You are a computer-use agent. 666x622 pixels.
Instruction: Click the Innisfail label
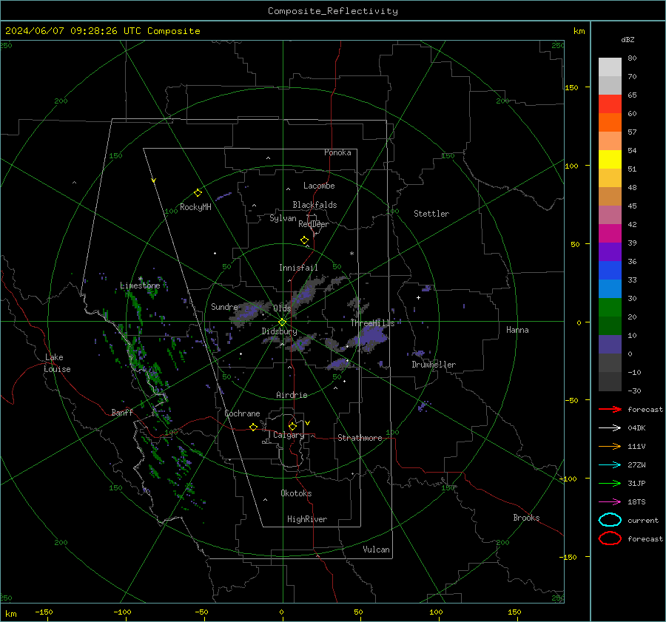pyautogui.click(x=298, y=268)
